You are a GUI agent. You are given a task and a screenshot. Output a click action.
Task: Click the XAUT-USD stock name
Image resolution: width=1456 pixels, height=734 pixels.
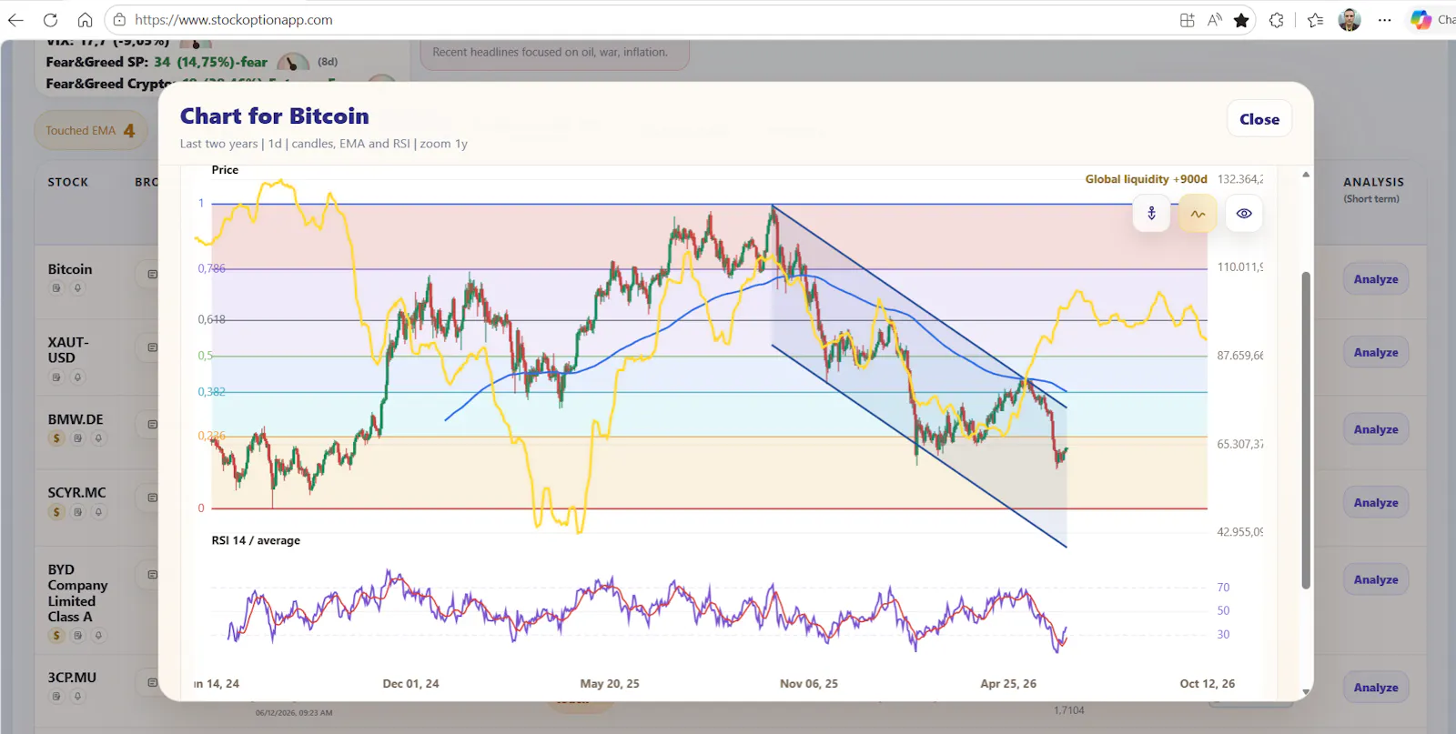click(x=68, y=350)
